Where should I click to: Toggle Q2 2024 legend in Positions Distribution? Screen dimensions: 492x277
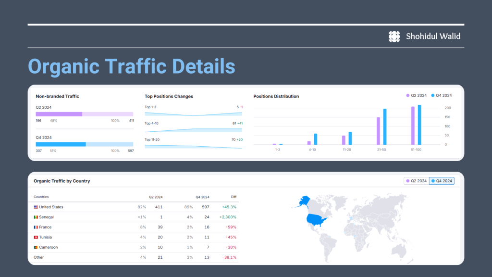click(417, 96)
